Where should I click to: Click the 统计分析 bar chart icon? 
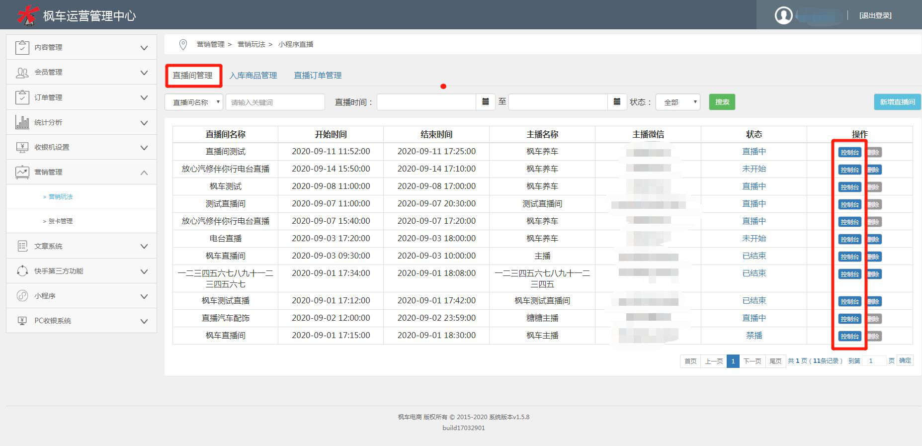click(x=22, y=122)
